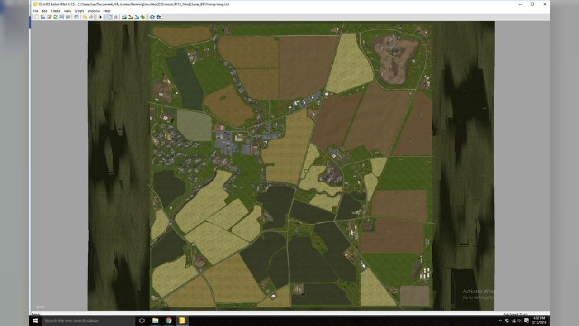The image size is (579, 326).
Task: Click the volume speaker tray icon
Action: coord(519,321)
